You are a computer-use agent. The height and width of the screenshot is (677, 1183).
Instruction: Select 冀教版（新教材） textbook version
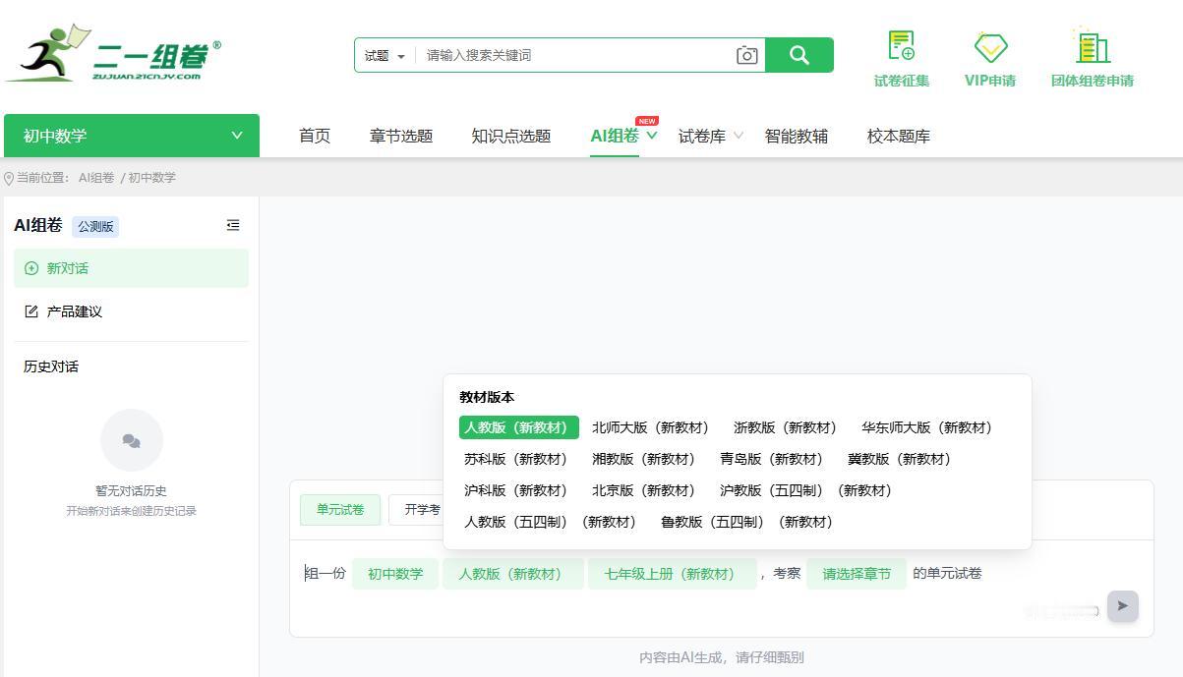click(900, 459)
